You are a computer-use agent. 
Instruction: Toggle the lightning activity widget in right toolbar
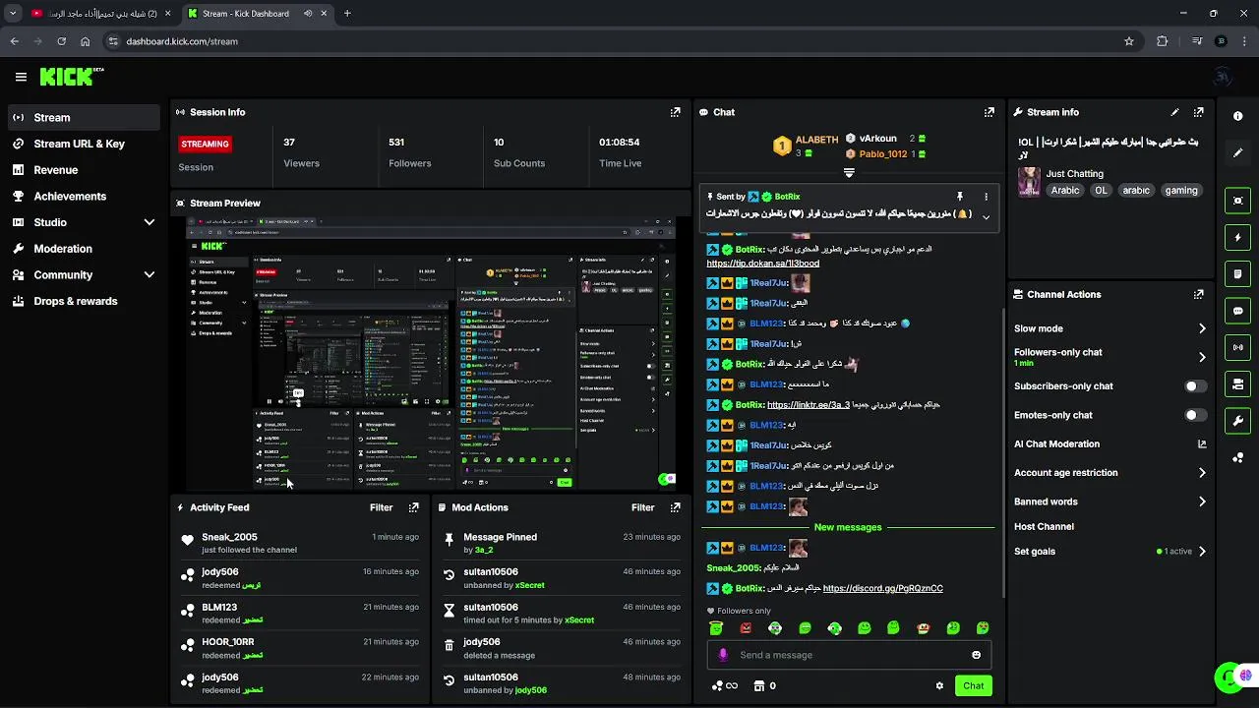(1237, 237)
